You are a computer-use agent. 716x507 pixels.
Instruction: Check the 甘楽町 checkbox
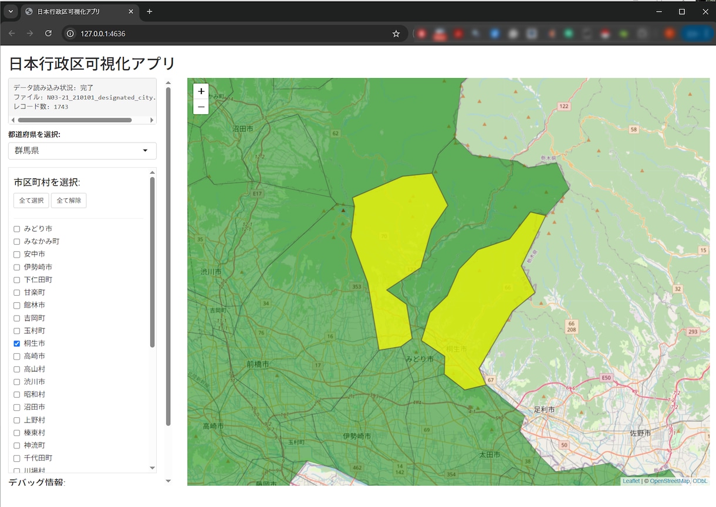point(17,292)
